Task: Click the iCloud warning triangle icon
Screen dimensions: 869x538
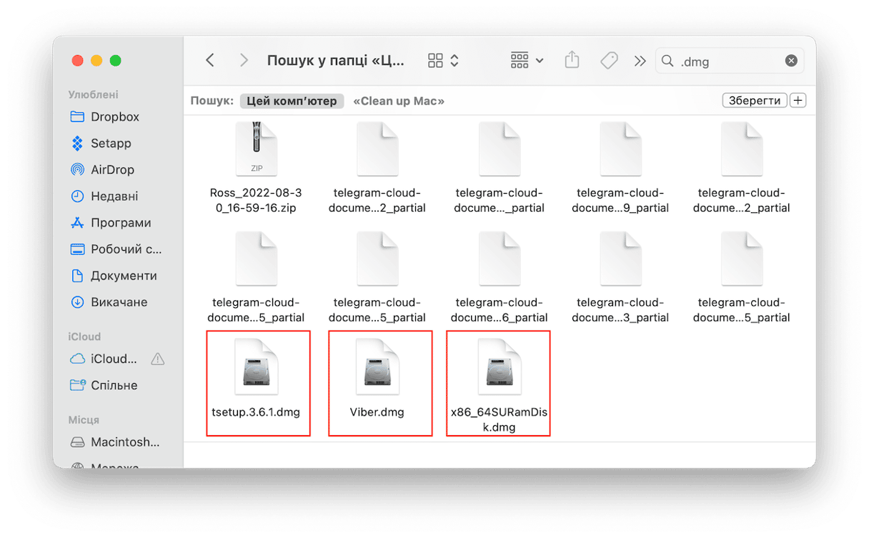Action: [x=157, y=359]
